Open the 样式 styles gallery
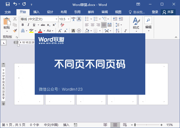 (136, 25)
